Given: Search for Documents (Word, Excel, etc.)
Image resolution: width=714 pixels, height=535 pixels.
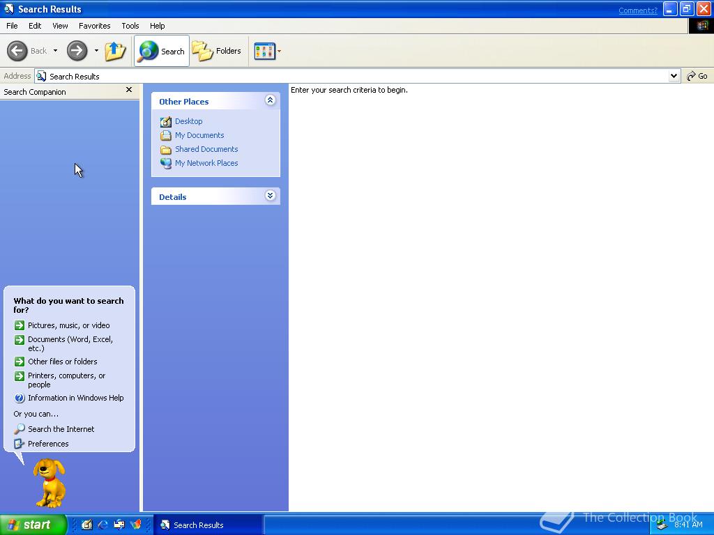Looking at the screenshot, I should tap(70, 343).
